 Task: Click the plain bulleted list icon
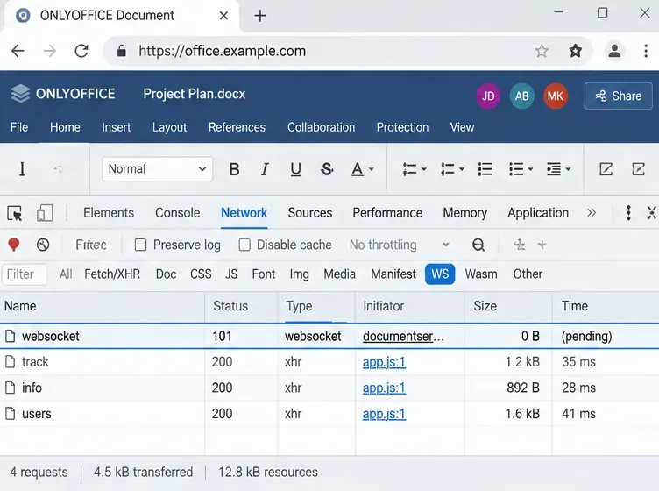[485, 169]
